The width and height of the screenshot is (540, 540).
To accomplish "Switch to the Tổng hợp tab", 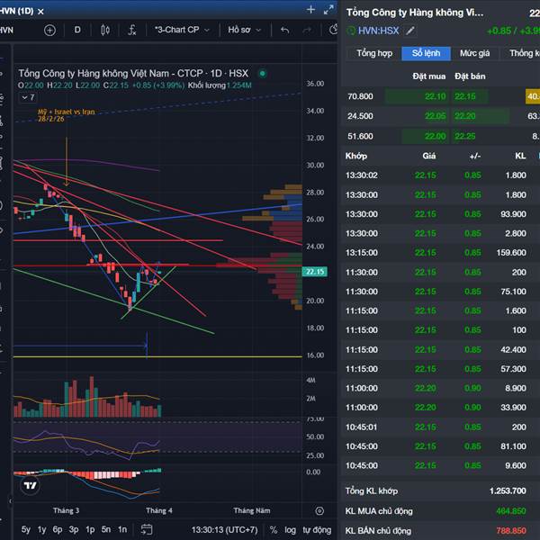I will click(x=374, y=53).
